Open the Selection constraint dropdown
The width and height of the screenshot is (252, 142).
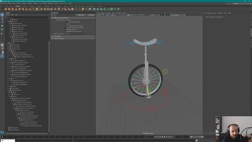pos(75,34)
